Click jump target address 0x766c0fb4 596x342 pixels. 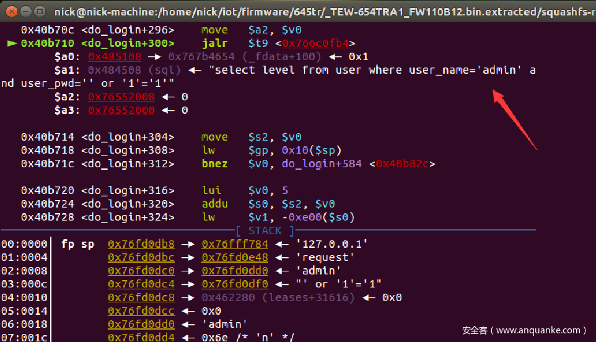pyautogui.click(x=315, y=43)
